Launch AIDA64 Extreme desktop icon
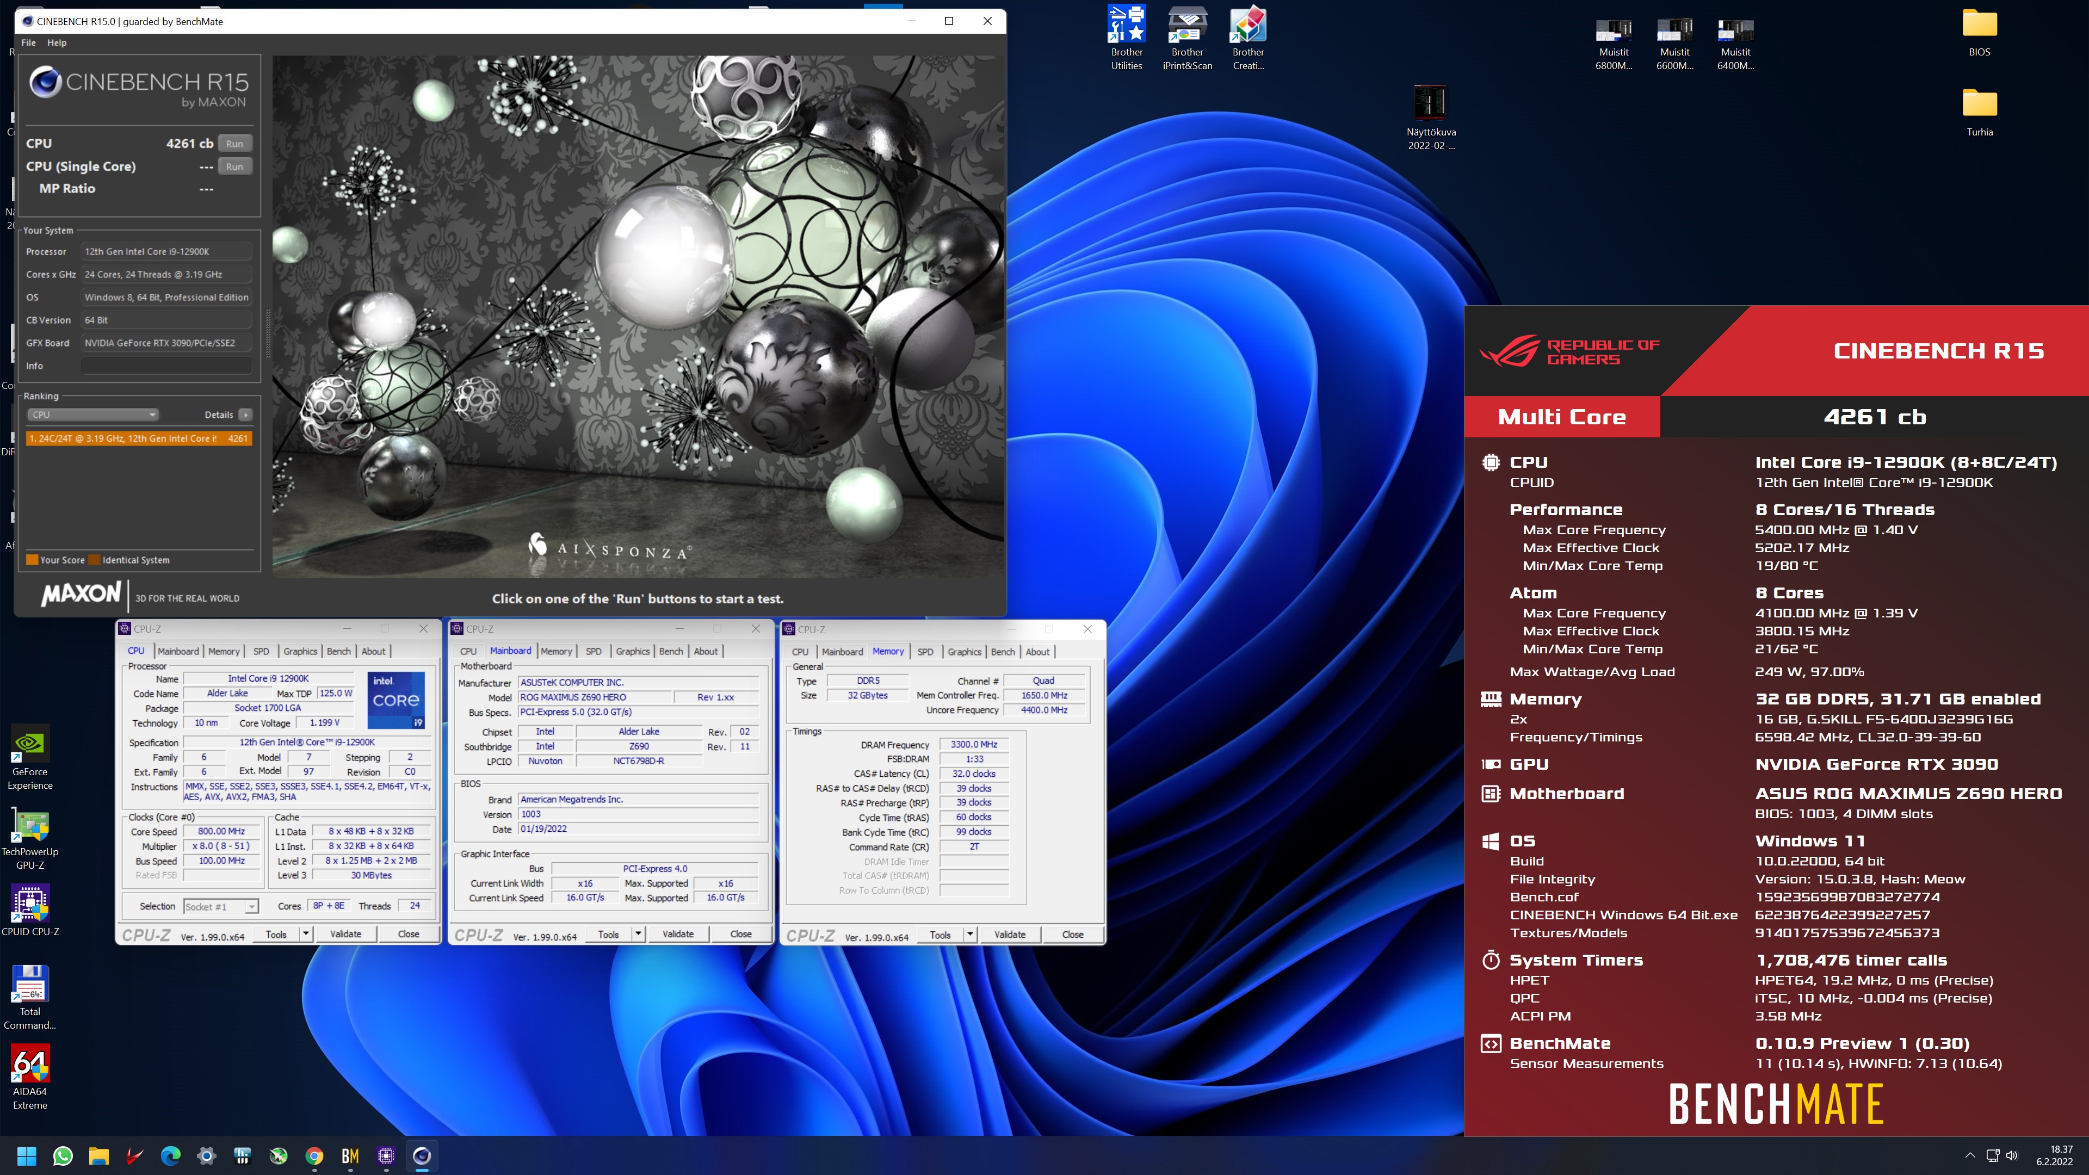The height and width of the screenshot is (1175, 2089). (x=30, y=1077)
